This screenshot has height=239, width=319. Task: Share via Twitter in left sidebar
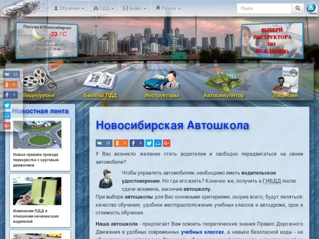(x=7, y=105)
